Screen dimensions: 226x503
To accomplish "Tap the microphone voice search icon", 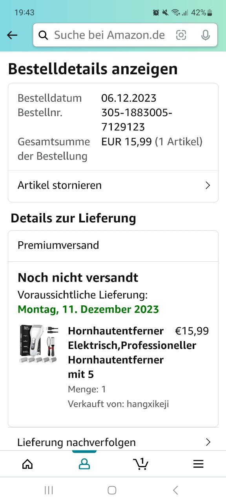I will [x=205, y=35].
